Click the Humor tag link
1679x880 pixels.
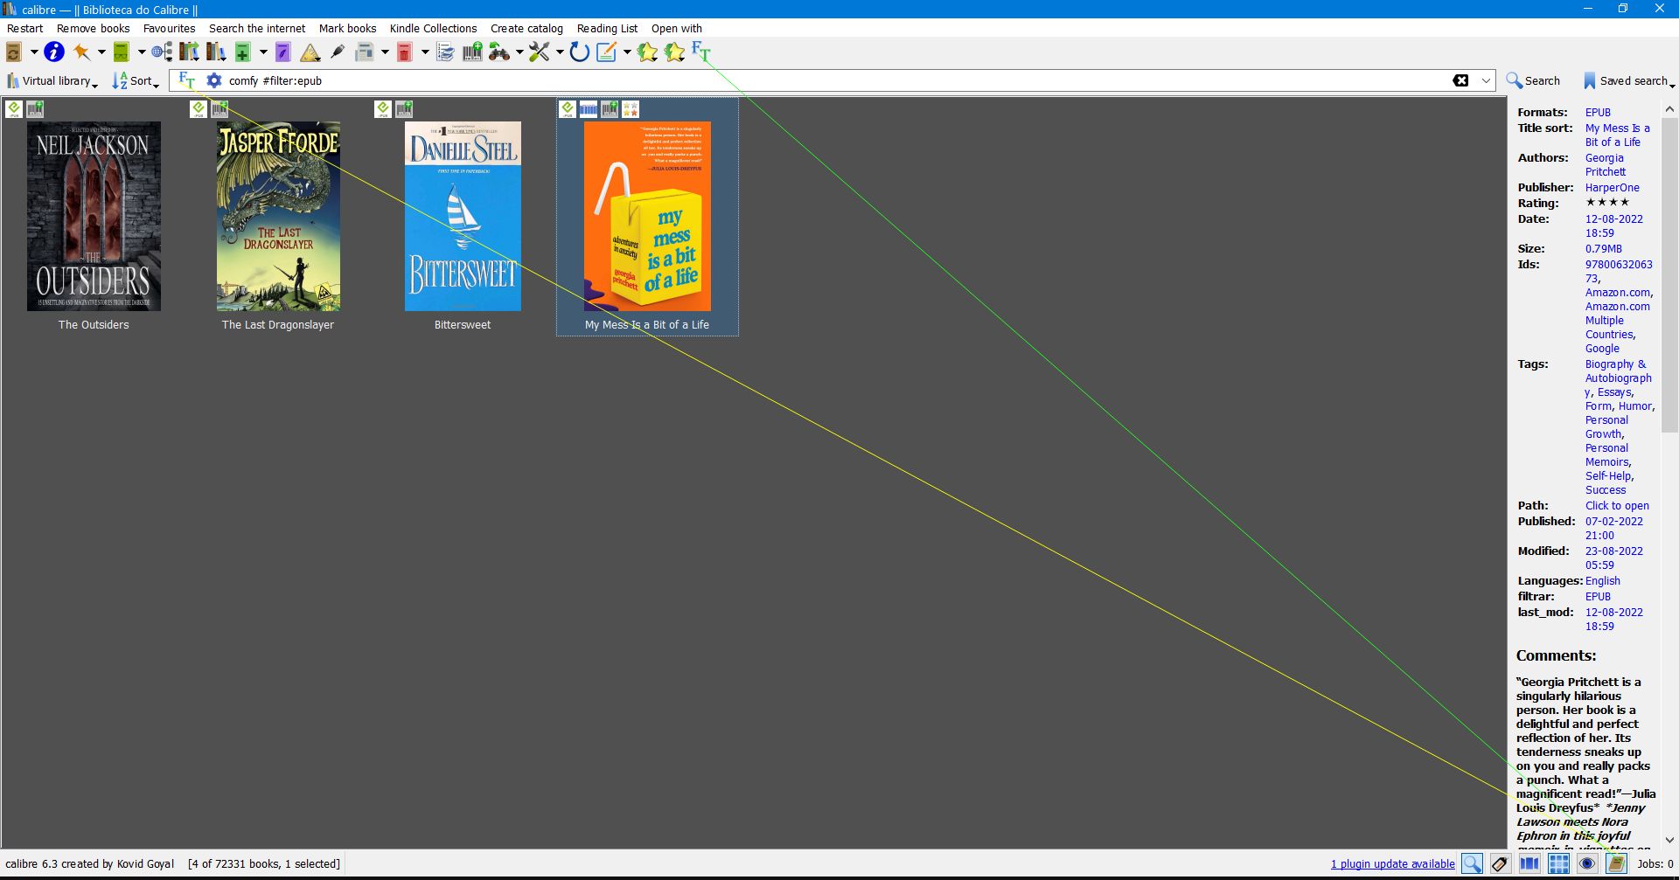1634,405
